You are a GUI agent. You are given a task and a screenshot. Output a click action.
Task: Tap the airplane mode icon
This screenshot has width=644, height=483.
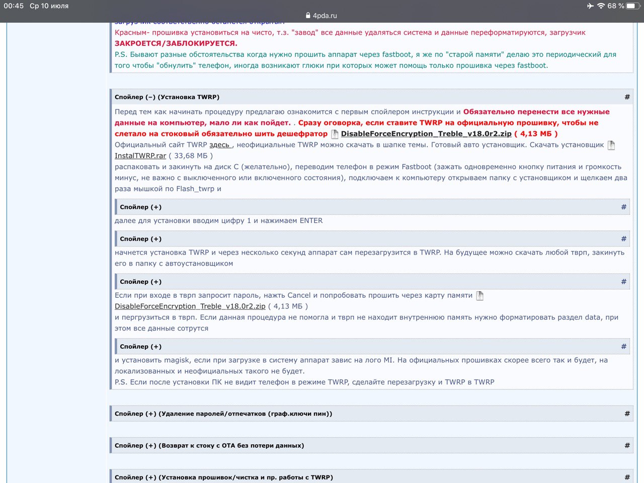point(590,6)
